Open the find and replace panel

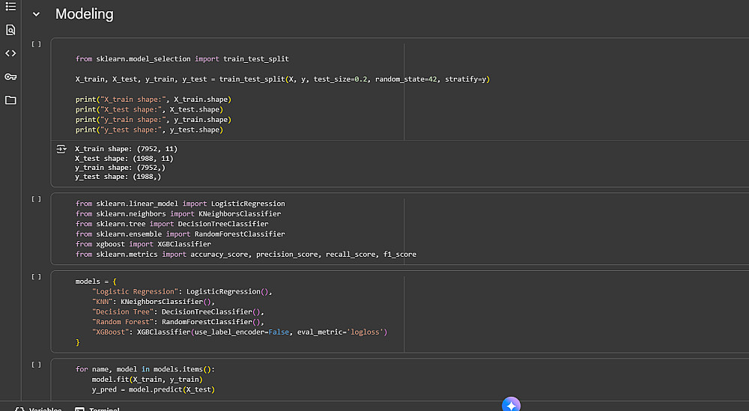[10, 30]
